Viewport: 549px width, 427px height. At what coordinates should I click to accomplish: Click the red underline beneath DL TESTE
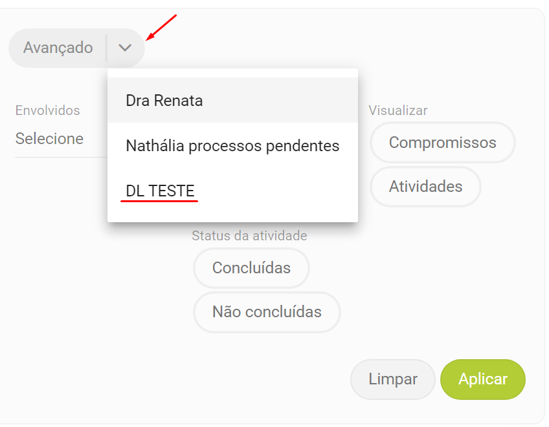point(159,201)
